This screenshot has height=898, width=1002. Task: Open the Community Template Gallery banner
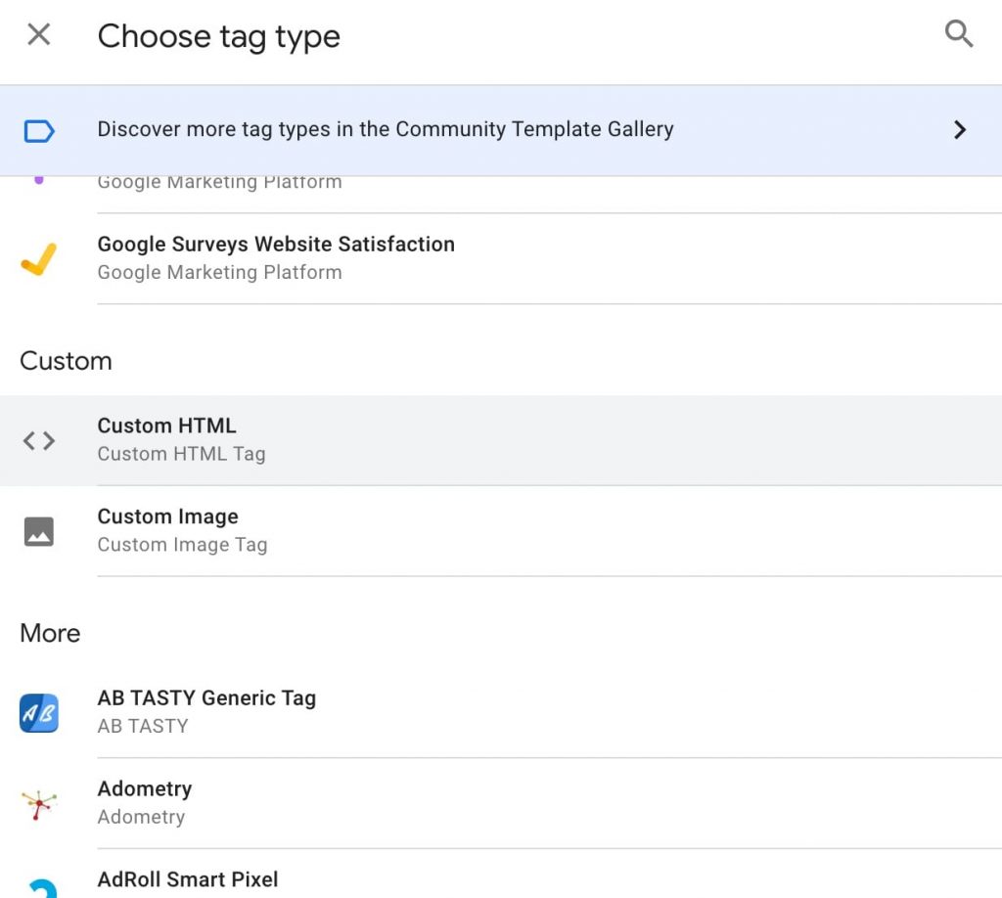tap(385, 129)
